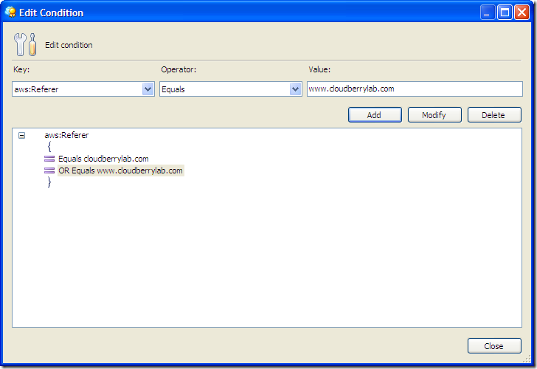
Task: Select the aws:Referer root node
Action: tap(66, 135)
